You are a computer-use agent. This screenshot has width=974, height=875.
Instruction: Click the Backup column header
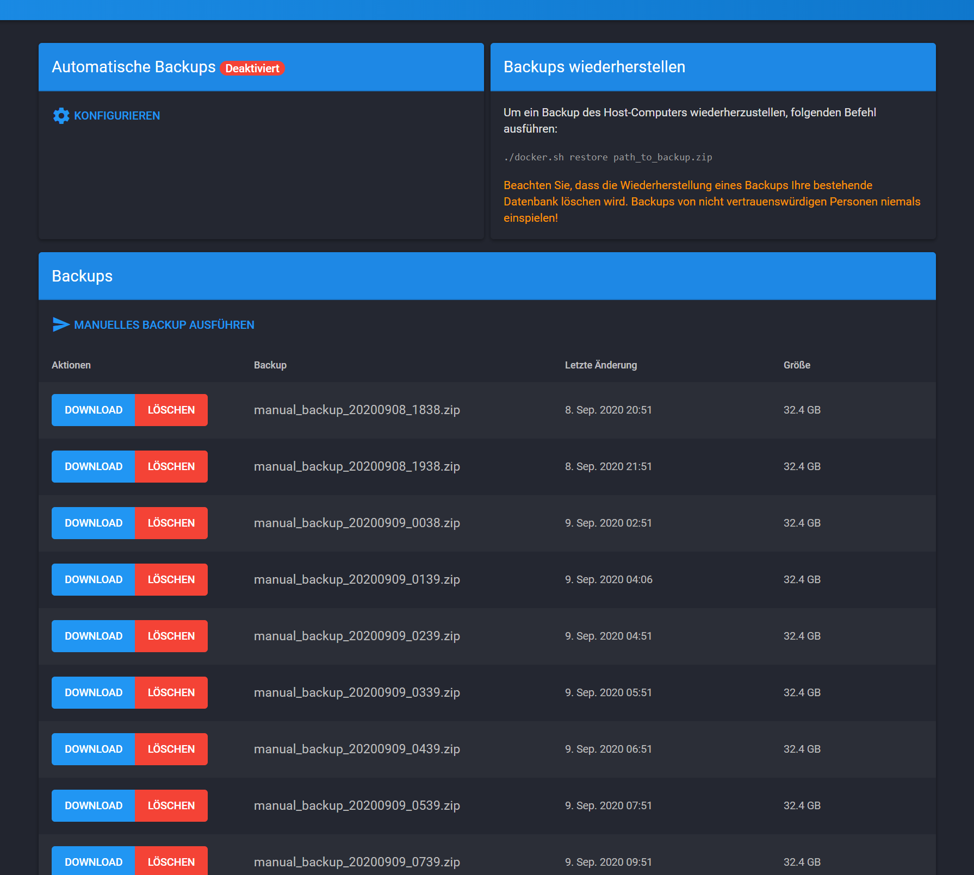(270, 365)
